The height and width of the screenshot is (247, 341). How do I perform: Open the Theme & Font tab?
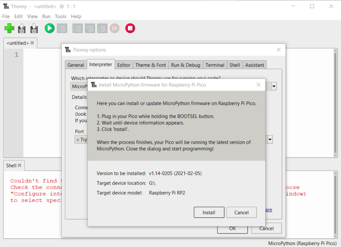click(150, 65)
